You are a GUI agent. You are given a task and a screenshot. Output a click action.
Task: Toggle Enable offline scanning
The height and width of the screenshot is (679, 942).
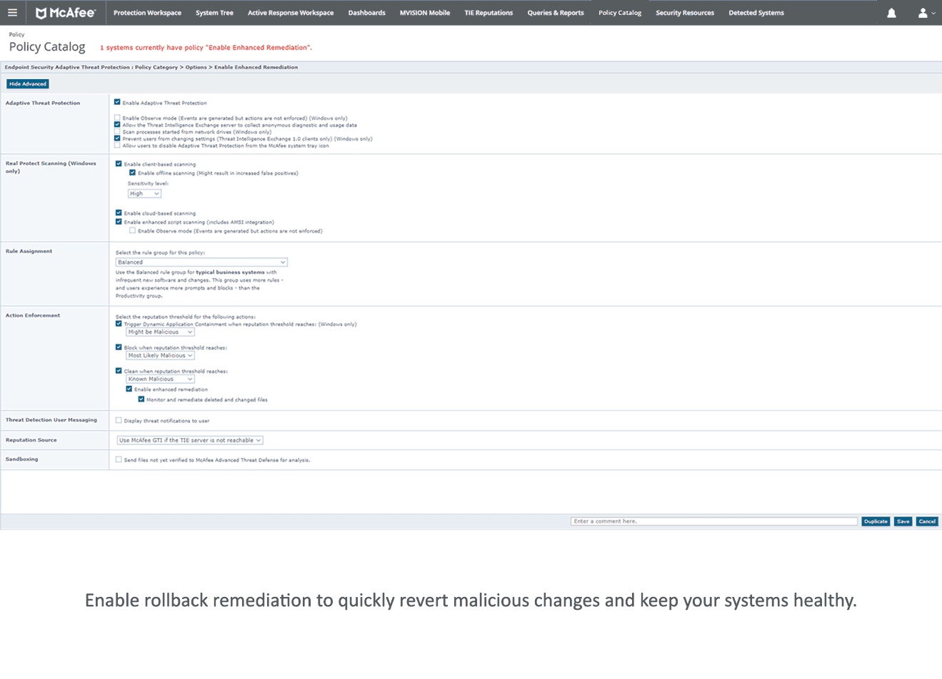132,173
